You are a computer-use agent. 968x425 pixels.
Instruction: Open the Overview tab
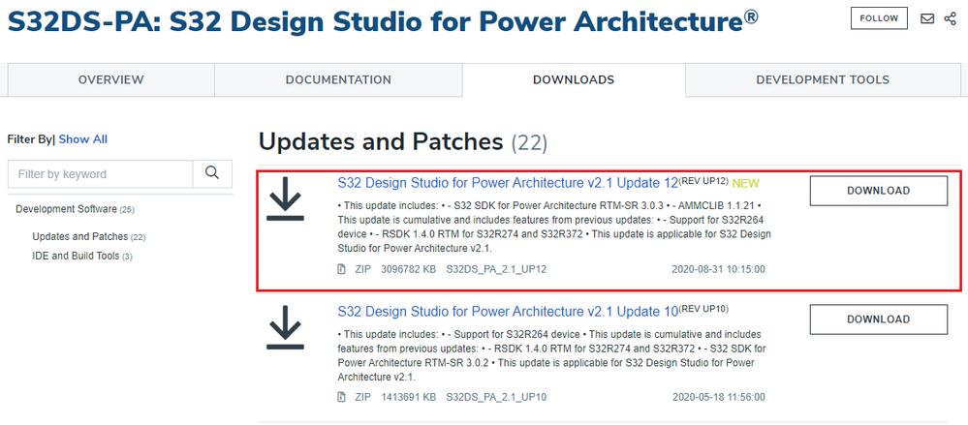111,79
